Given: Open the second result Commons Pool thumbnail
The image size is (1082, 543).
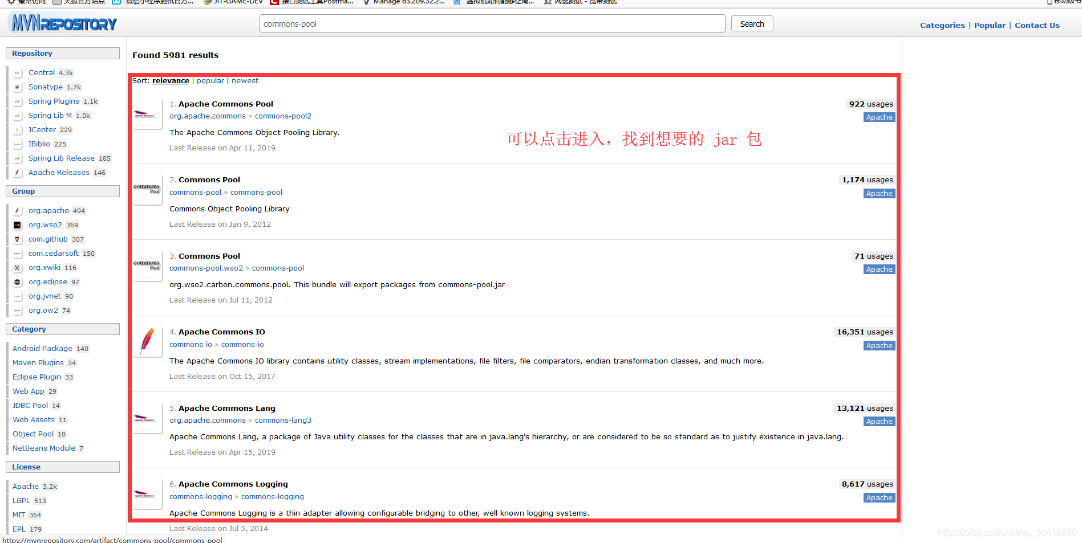Looking at the screenshot, I should pyautogui.click(x=147, y=190).
